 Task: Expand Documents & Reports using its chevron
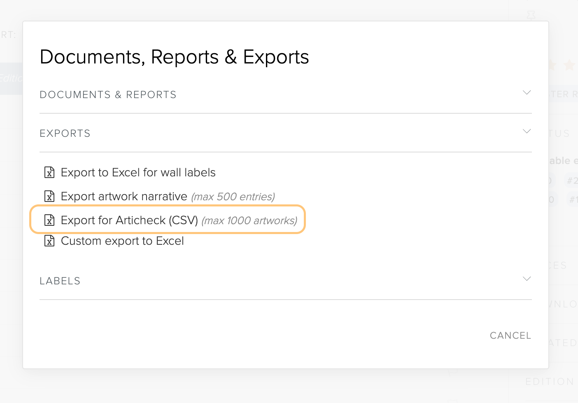tap(527, 92)
